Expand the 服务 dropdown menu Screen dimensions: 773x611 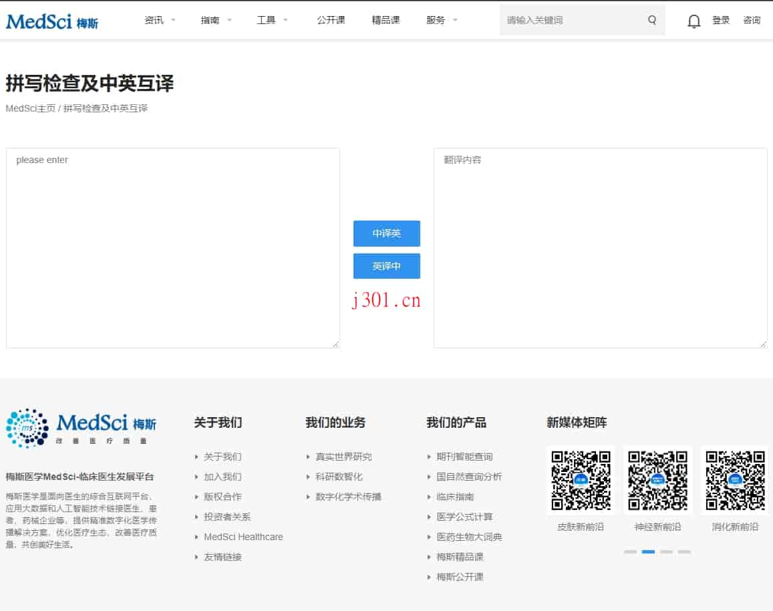point(442,20)
